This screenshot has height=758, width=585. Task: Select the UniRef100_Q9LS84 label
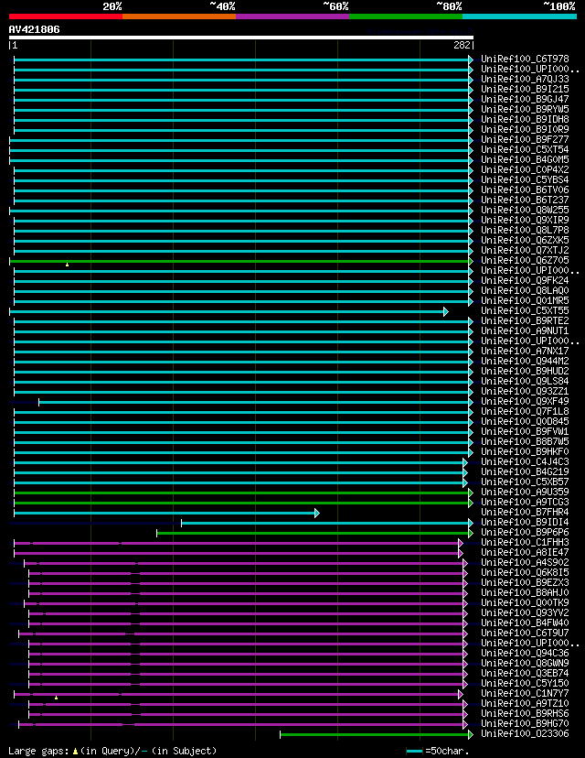(525, 382)
